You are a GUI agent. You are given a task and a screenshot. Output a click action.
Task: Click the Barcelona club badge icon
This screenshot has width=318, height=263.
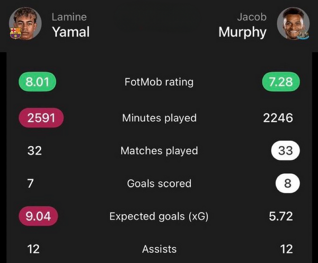pos(15,33)
